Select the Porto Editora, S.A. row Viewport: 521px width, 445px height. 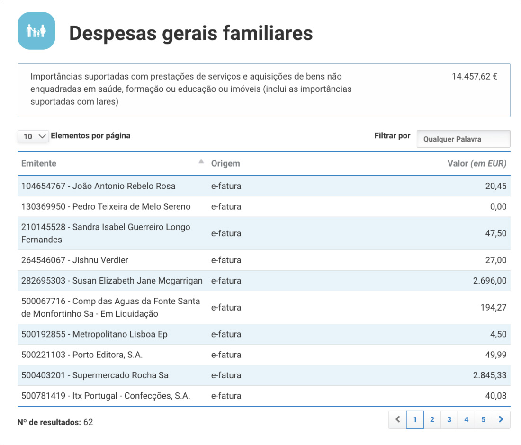click(x=82, y=355)
